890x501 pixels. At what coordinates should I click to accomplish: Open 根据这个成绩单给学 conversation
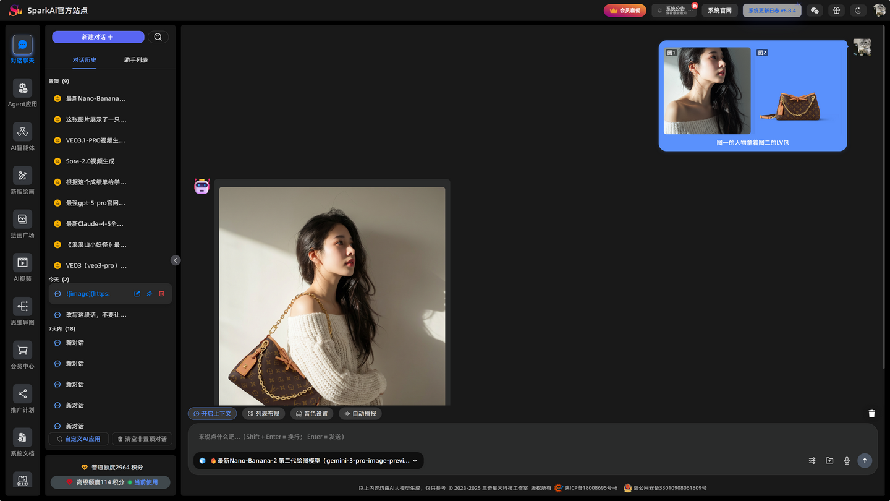pos(110,182)
